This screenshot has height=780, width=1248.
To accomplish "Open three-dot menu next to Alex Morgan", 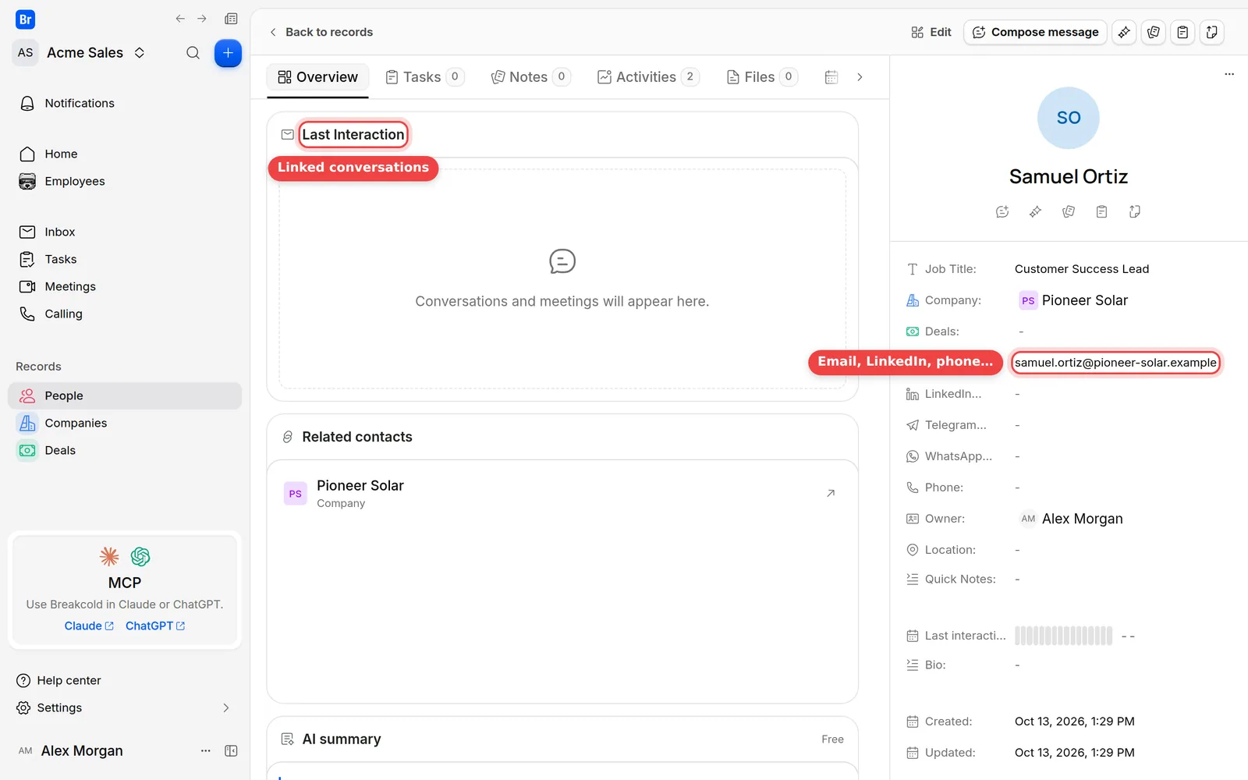I will click(206, 750).
